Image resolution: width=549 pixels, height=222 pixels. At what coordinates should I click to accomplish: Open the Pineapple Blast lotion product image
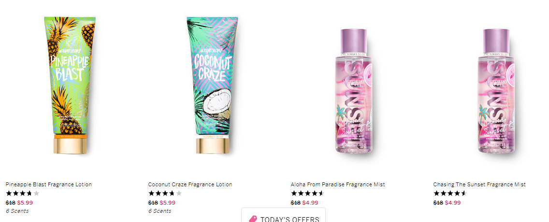click(70, 85)
